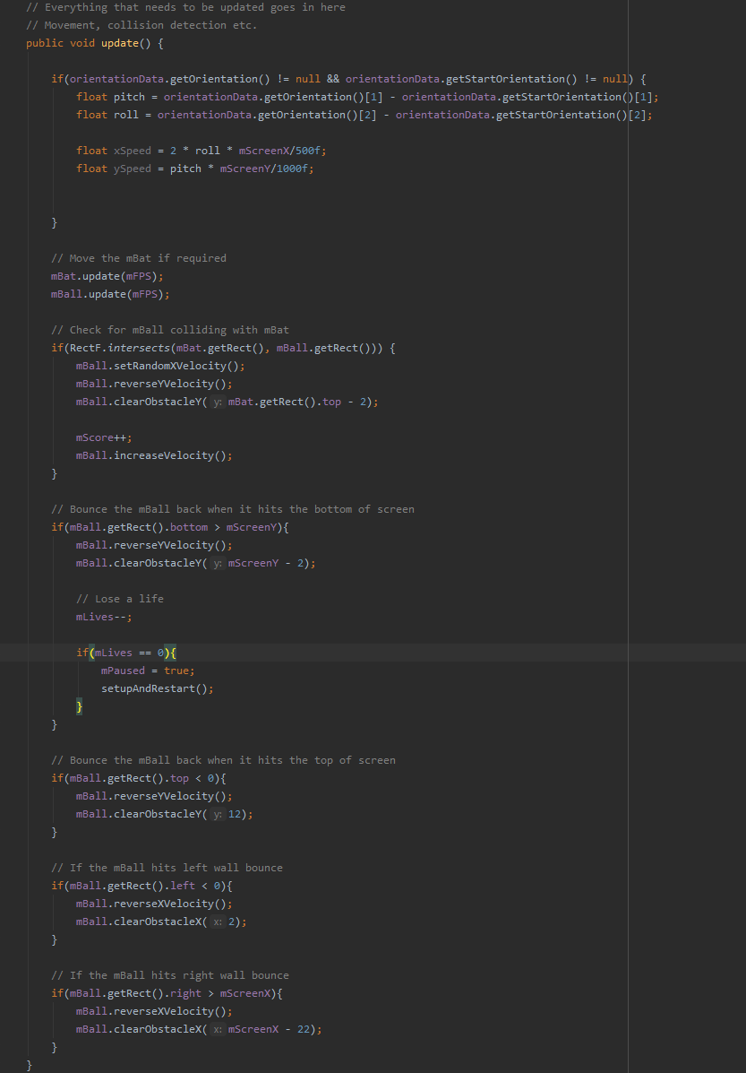Click the "if(RectF.intersects(mBat.getRect(), mBall.getRect())) {" line
The width and height of the screenshot is (746, 1073).
click(x=224, y=348)
